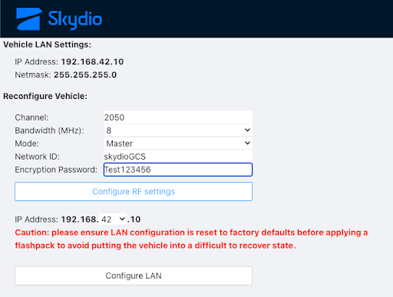Click the Encryption Password label
This screenshot has height=297, width=393.
coord(56,170)
